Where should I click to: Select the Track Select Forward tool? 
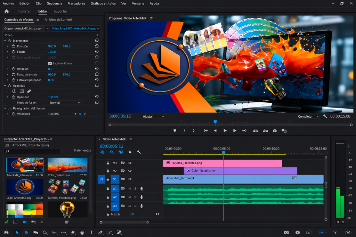26,232
